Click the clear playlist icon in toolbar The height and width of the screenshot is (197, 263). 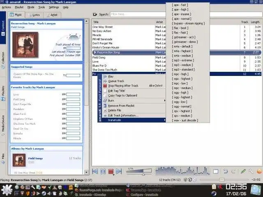click(216, 172)
